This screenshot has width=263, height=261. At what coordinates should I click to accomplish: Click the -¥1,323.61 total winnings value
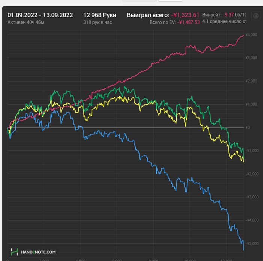185,15
